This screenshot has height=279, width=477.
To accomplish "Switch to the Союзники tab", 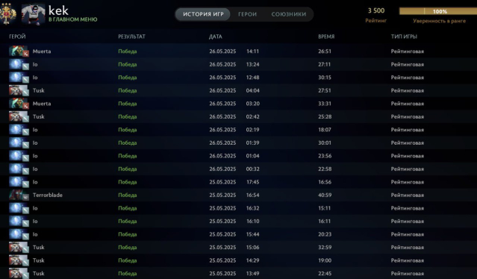I will (x=289, y=14).
